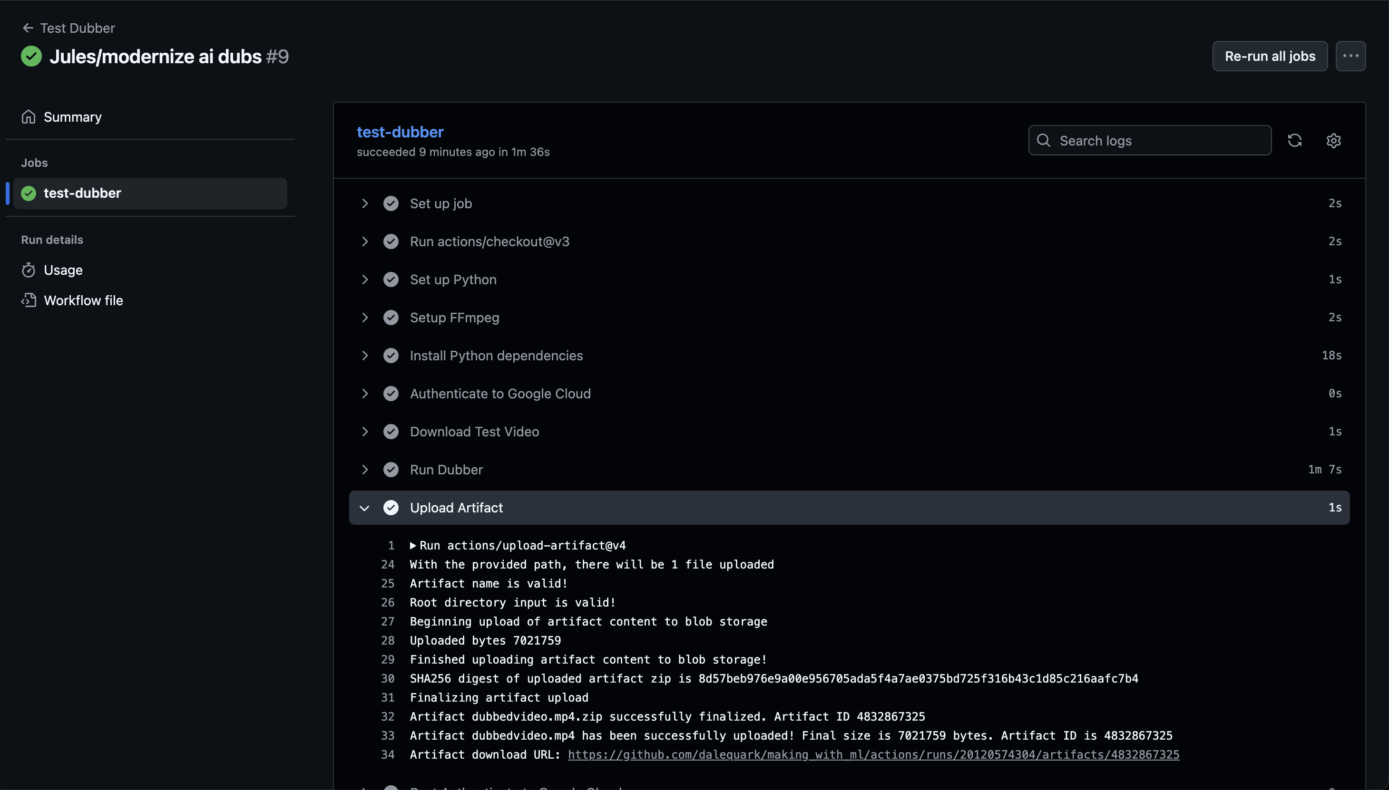This screenshot has height=790, width=1389.
Task: Click the test-dubber heading link
Action: 400,132
